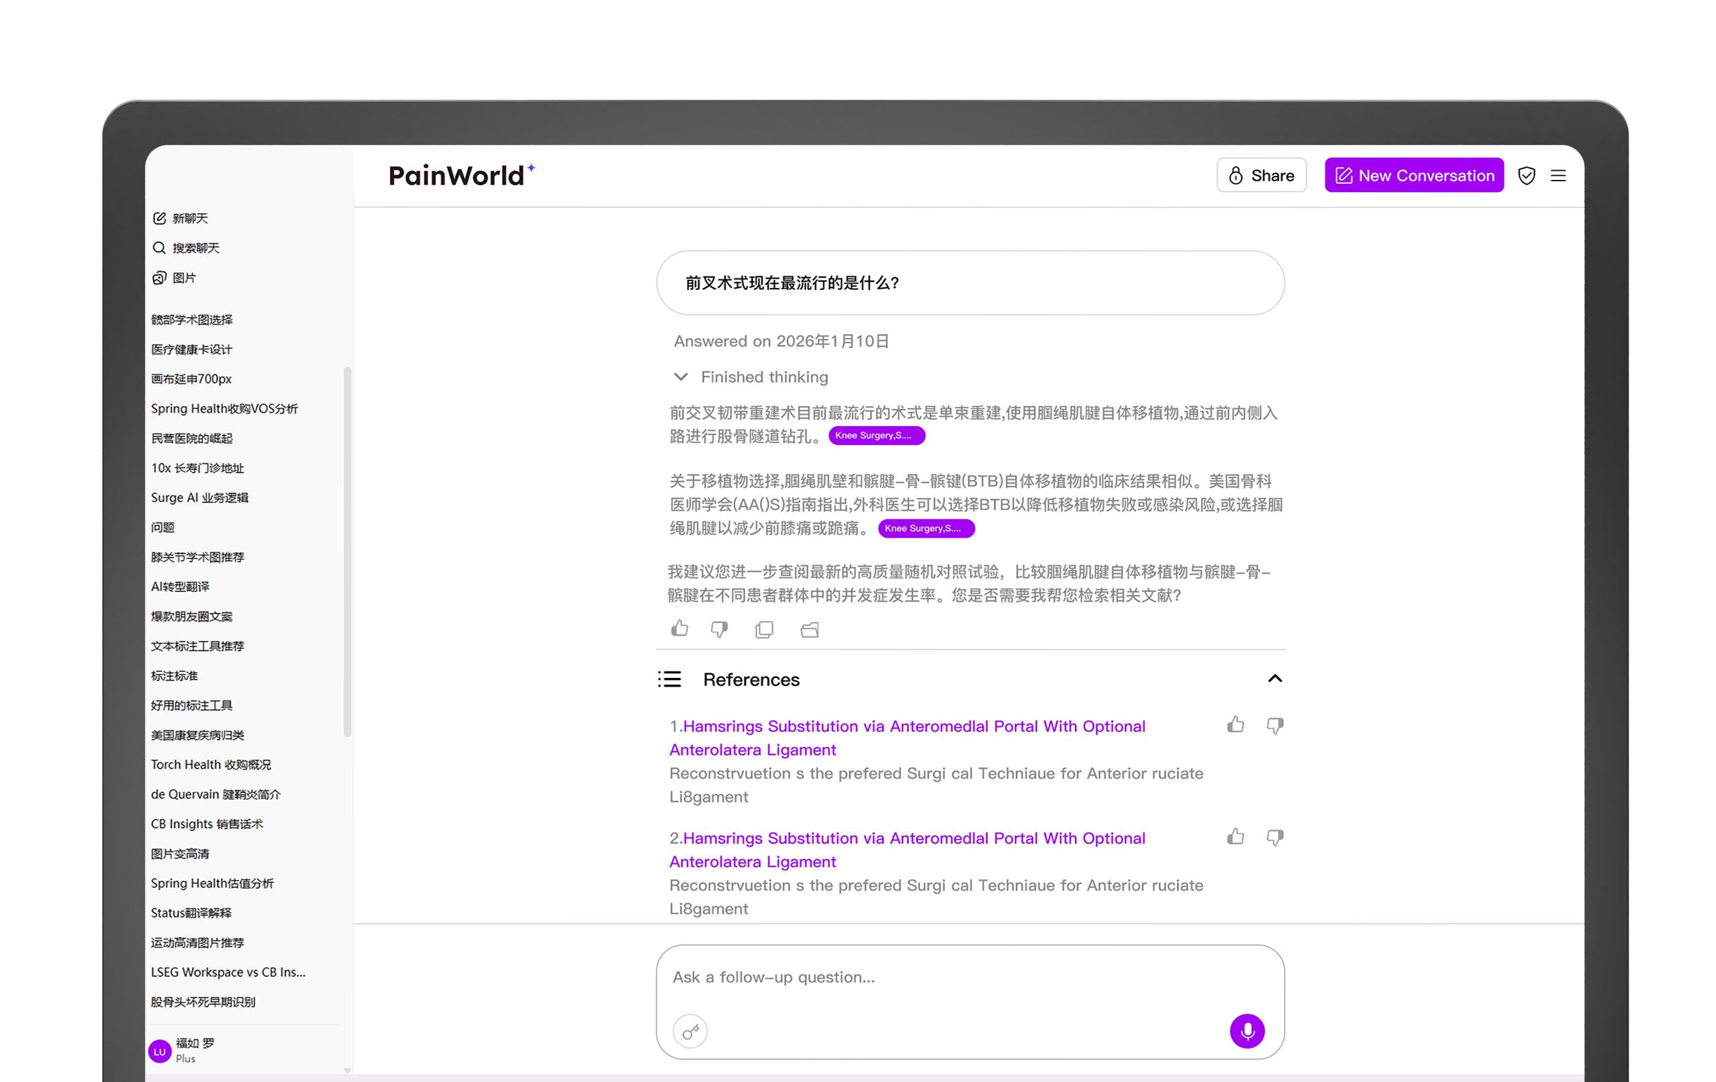This screenshot has width=1716, height=1082.
Task: Open the Surge AI 业务逻辑 chat
Action: pyautogui.click(x=199, y=497)
